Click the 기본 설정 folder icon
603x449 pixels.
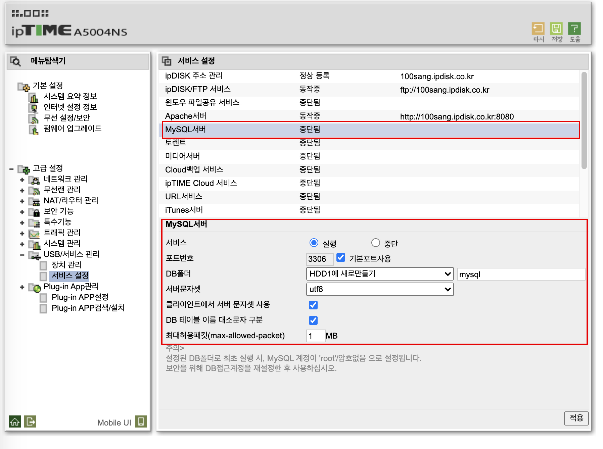click(x=24, y=87)
